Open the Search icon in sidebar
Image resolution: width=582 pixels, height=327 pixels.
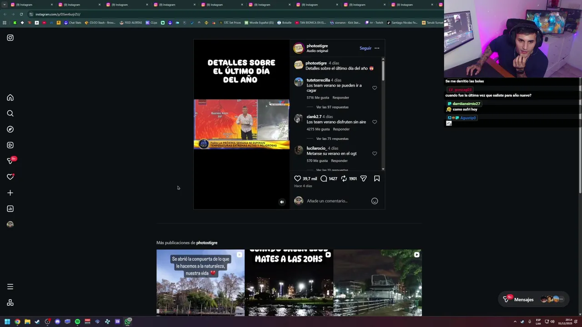click(x=10, y=114)
